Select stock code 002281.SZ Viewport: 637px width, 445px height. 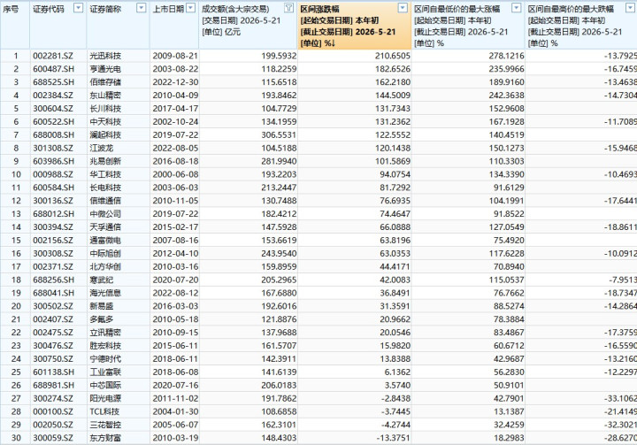click(x=53, y=56)
